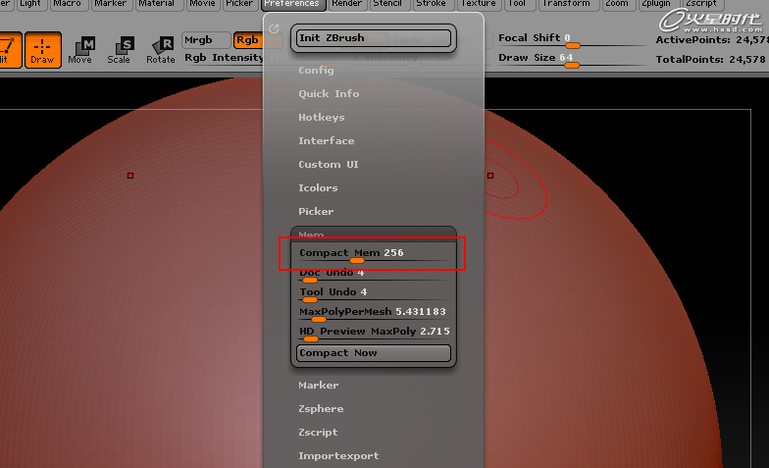Image resolution: width=769 pixels, height=468 pixels.
Task: Open the Preferences menu
Action: (x=292, y=4)
